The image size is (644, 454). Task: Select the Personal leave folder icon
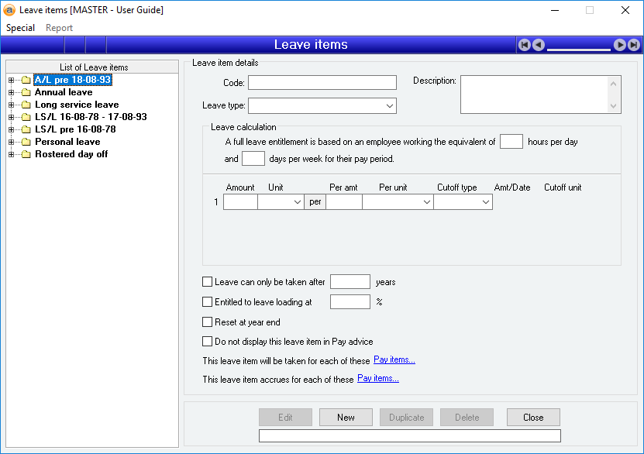(26, 142)
